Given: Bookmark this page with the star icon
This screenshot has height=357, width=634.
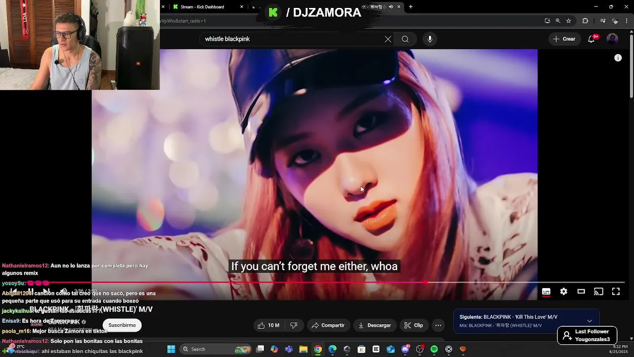Looking at the screenshot, I should pyautogui.click(x=569, y=21).
